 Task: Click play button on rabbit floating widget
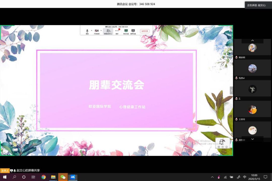(223, 147)
